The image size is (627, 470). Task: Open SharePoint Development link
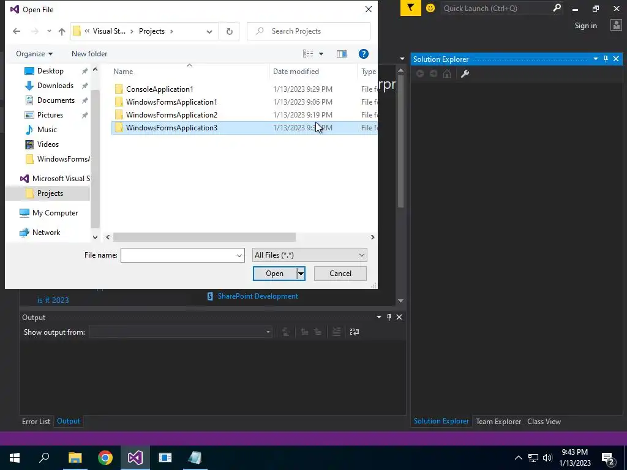coord(258,296)
